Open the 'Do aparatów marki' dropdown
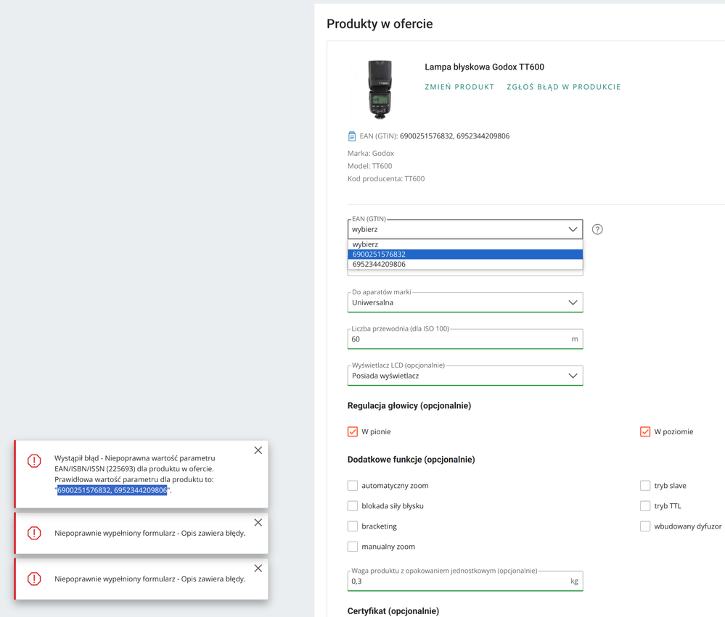The width and height of the screenshot is (725, 617). point(464,302)
